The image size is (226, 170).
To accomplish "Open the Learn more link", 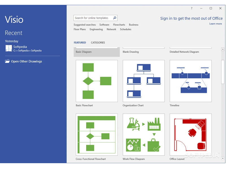I will 216,24.
